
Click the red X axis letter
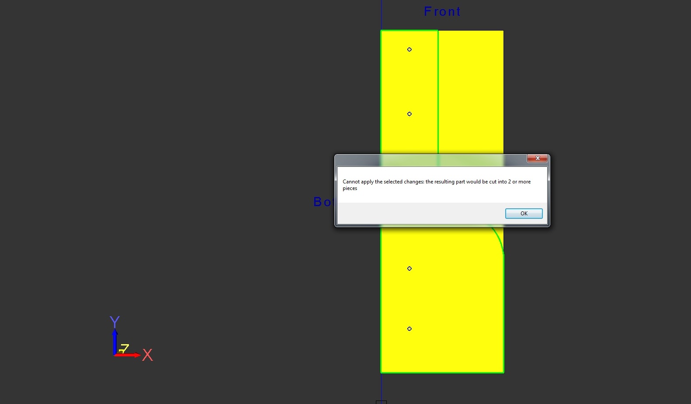point(148,355)
